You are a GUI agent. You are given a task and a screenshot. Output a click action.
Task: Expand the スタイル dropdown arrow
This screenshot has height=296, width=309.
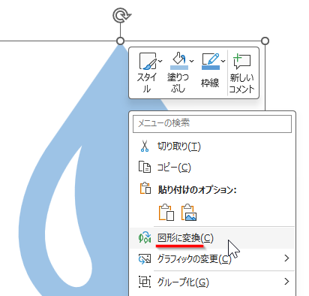160,61
